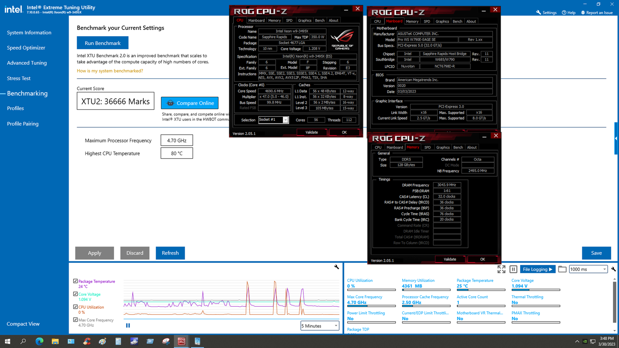Toggle CPU Utilization graph checkbox
Screen dimensions: 619x348
click(75, 307)
